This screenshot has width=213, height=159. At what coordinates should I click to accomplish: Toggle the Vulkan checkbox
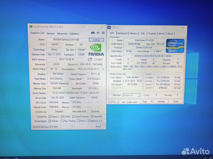coord(50,121)
